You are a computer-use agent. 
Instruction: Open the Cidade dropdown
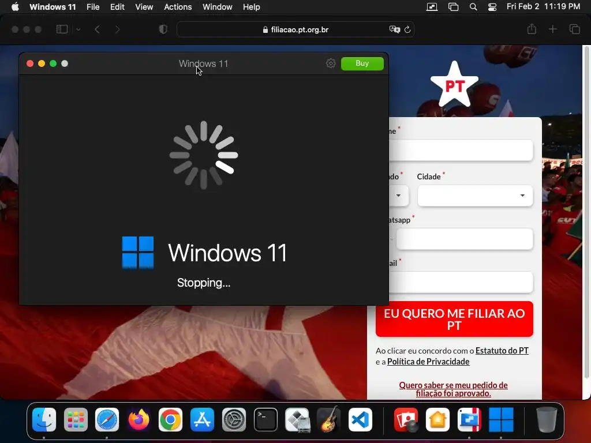click(x=475, y=196)
